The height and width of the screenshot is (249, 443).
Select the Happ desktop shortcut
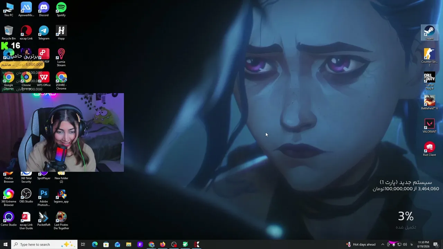pyautogui.click(x=61, y=33)
